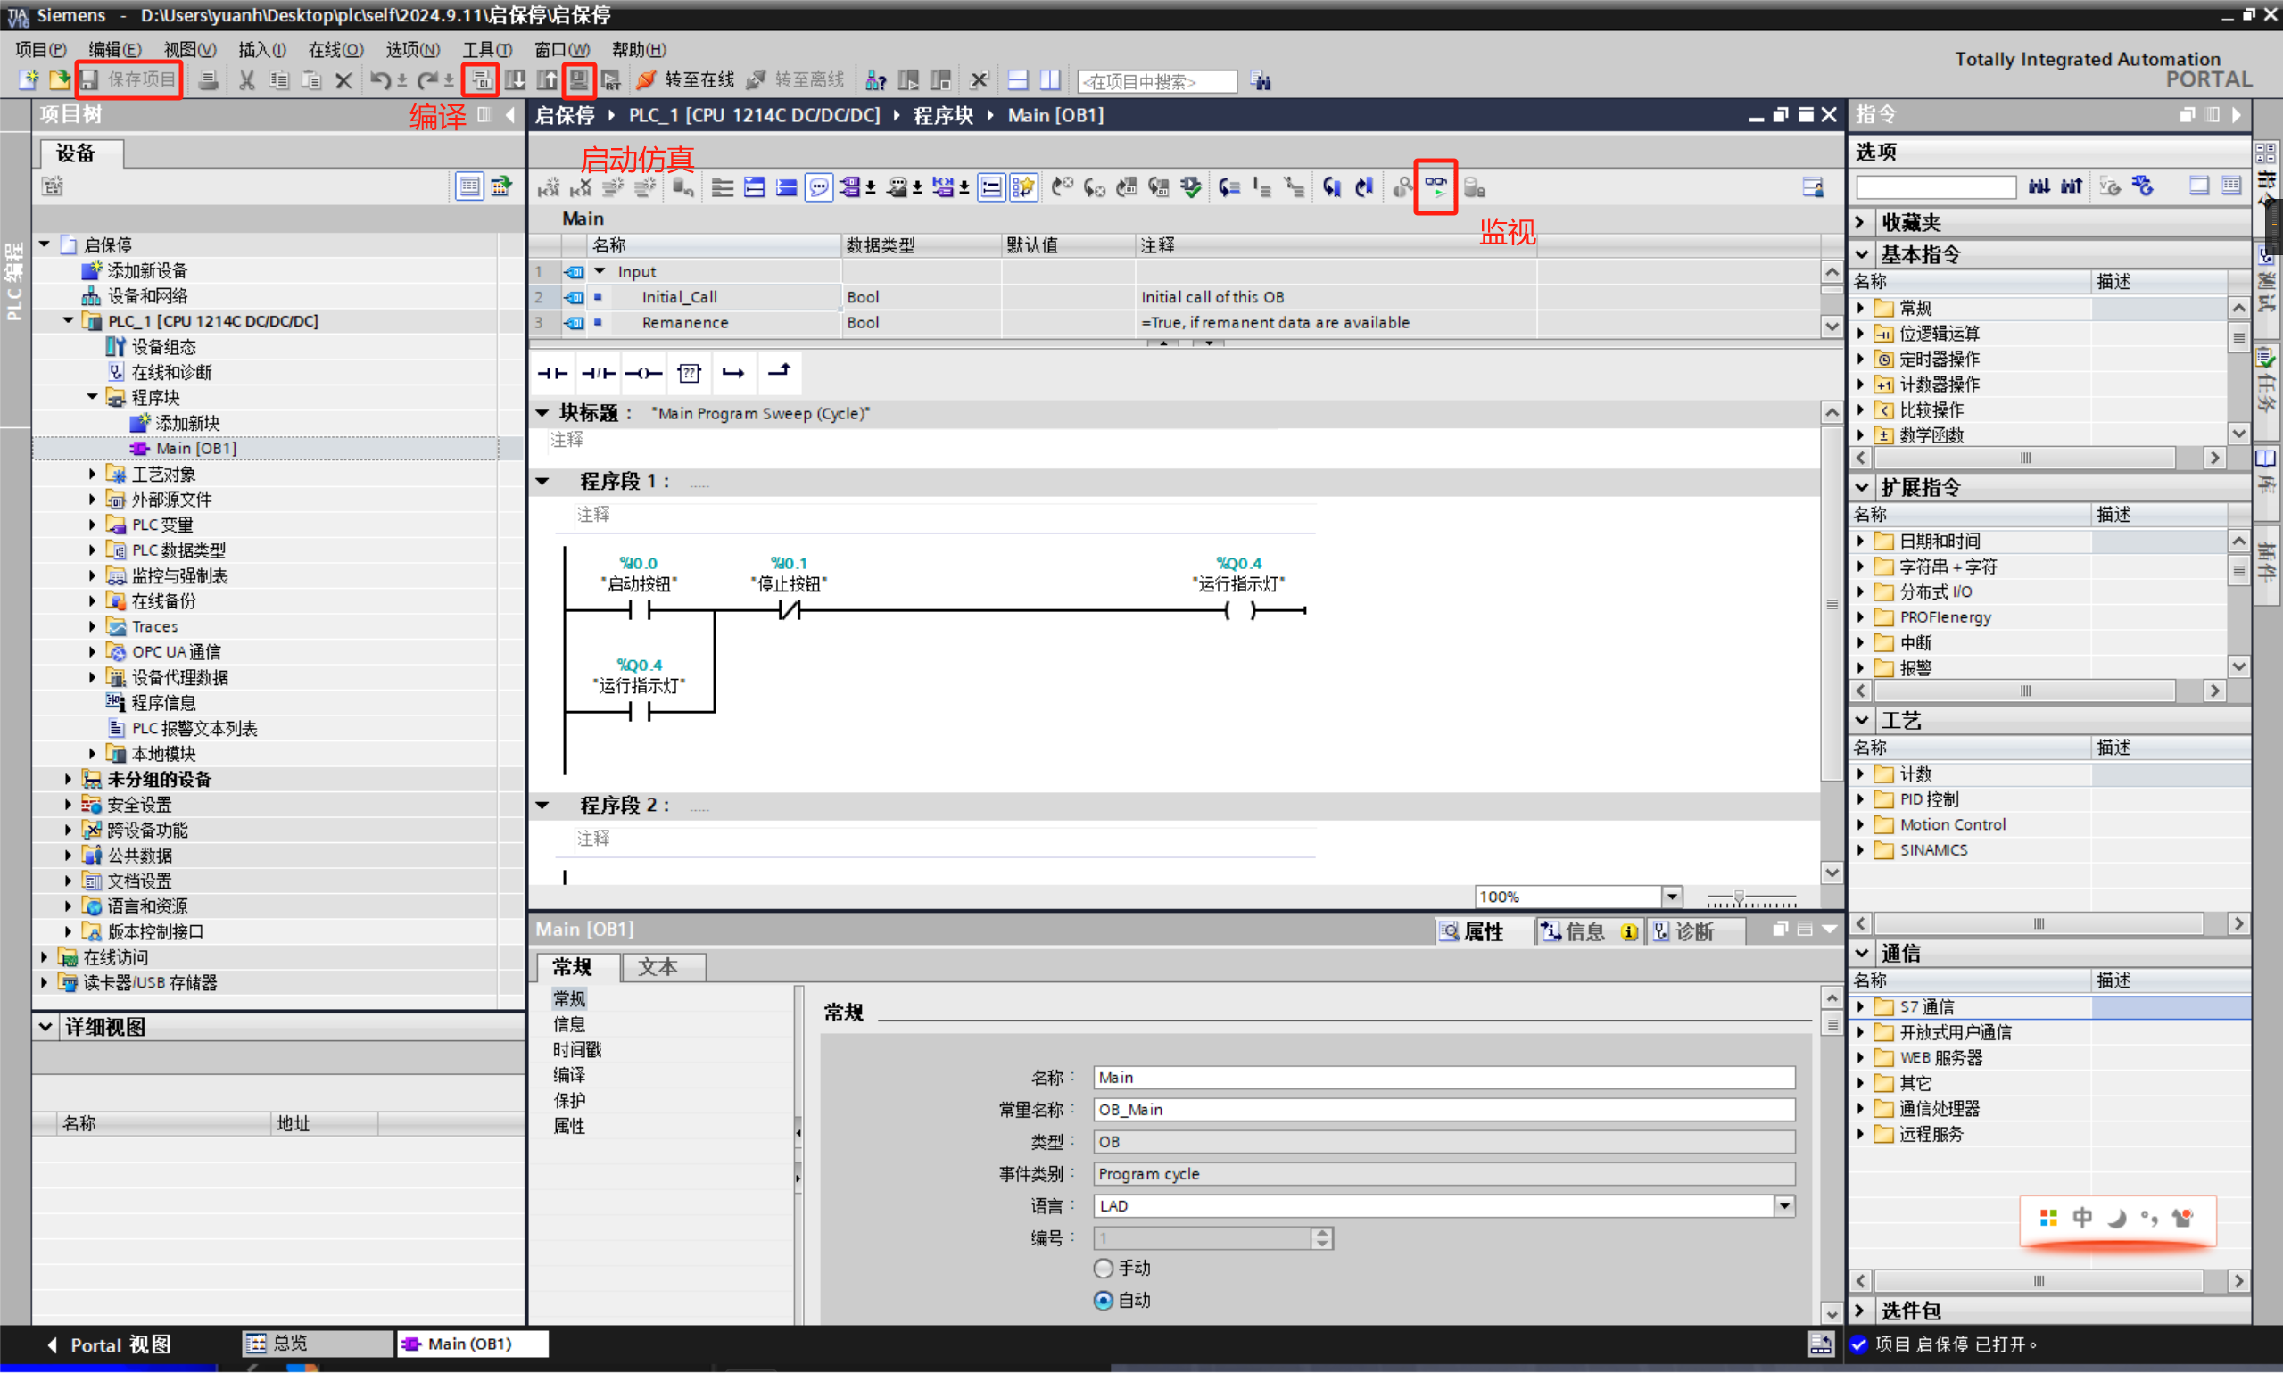The width and height of the screenshot is (2283, 1373).
Task: Expand the PLC 变量 folder
Action: (x=93, y=525)
